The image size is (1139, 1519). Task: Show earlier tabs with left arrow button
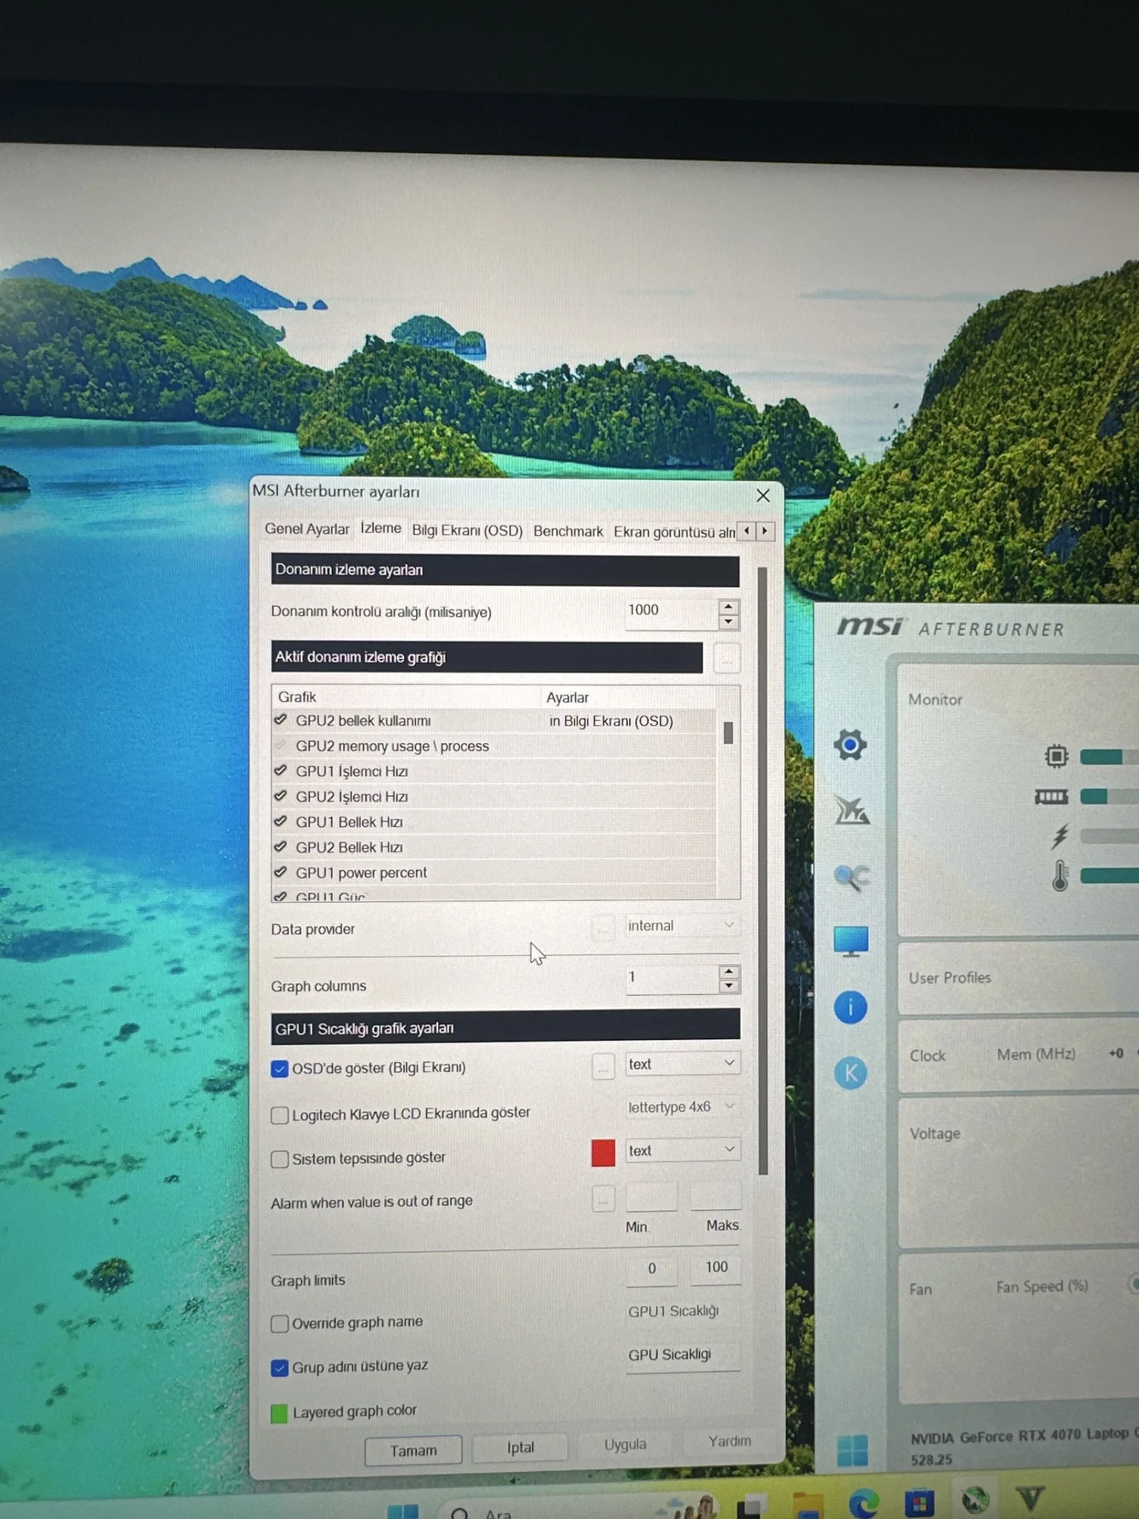pyautogui.click(x=747, y=531)
